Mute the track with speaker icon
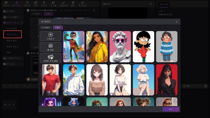Viewport: 210px width, 118px height. [x=13, y=105]
